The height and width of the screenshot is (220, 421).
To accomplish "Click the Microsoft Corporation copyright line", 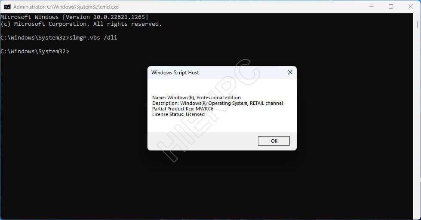I will pos(81,24).
